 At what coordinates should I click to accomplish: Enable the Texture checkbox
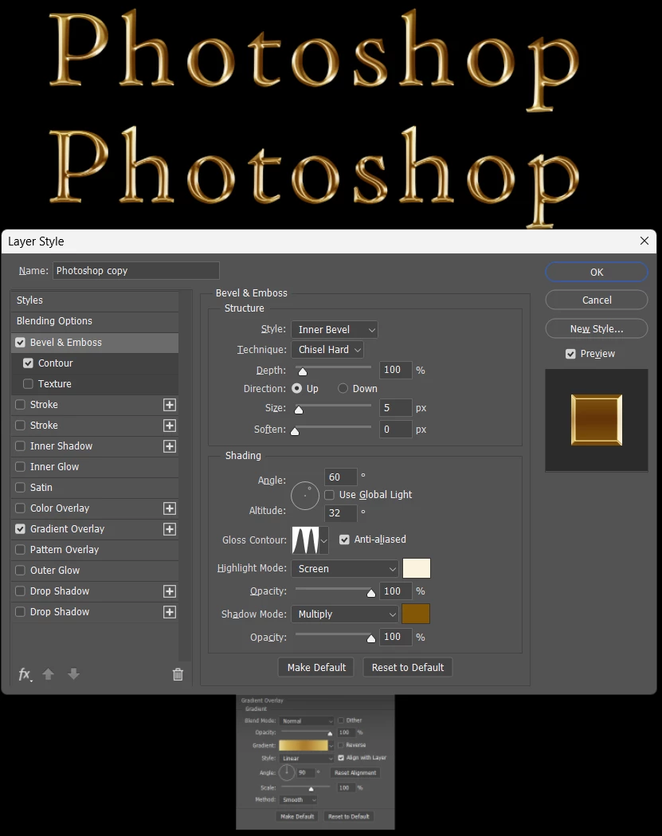click(x=28, y=384)
